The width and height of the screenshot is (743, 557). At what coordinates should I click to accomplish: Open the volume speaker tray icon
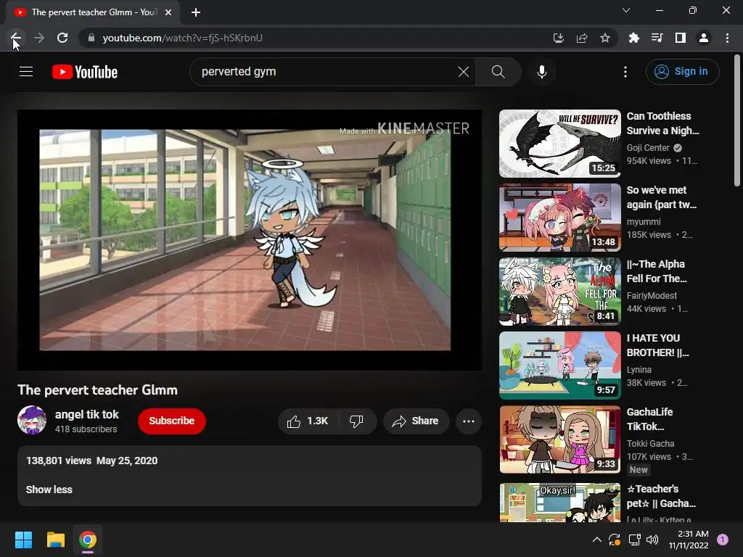[652, 540]
